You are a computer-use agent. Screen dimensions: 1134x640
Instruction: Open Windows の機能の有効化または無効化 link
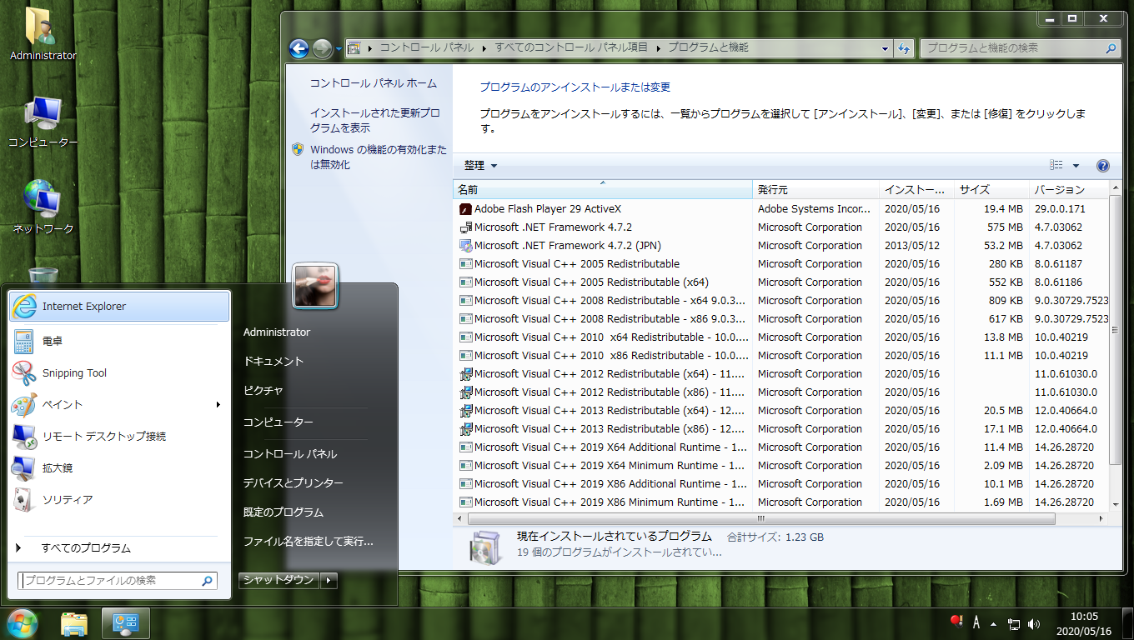[379, 157]
